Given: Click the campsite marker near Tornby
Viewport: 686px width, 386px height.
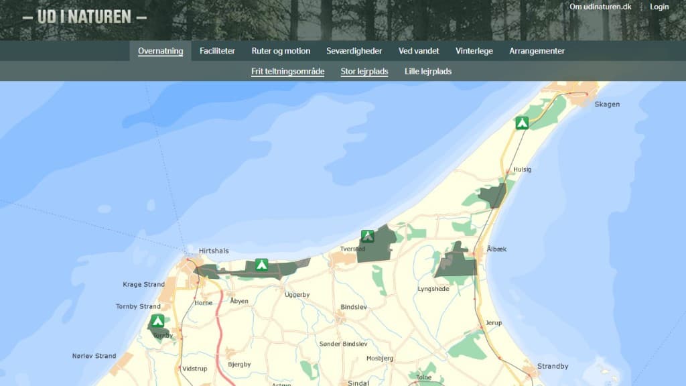Looking at the screenshot, I should (157, 320).
